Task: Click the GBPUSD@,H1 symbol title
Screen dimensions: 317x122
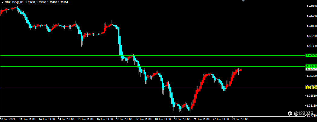Action: [14, 2]
